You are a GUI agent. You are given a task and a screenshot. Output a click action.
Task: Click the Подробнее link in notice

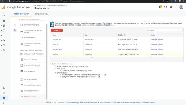pos(108,25)
